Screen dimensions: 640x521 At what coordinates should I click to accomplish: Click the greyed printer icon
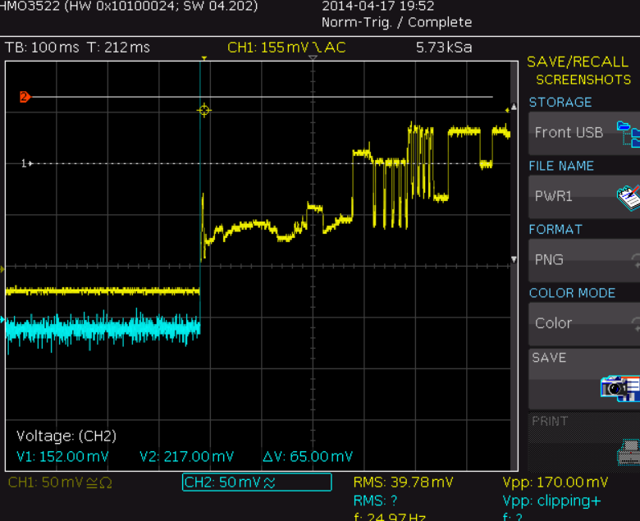[629, 452]
